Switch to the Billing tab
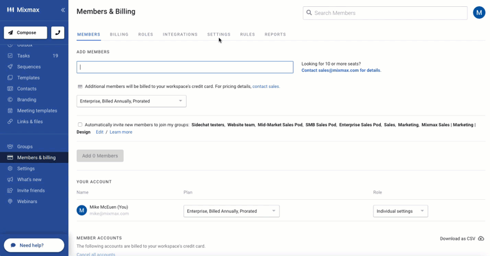Viewport: 490px width, 256px height. pos(119,34)
